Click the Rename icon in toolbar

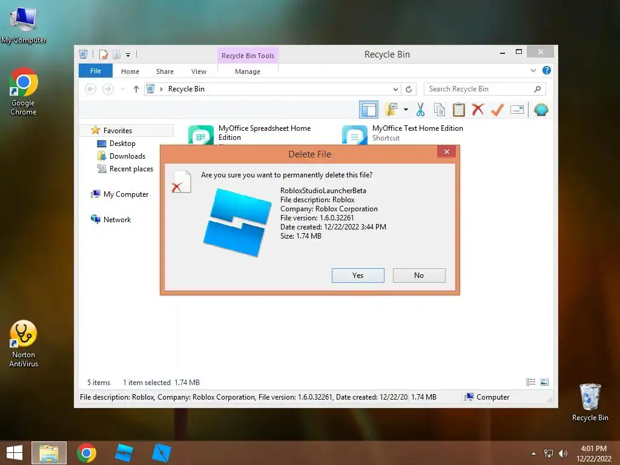coord(517,110)
